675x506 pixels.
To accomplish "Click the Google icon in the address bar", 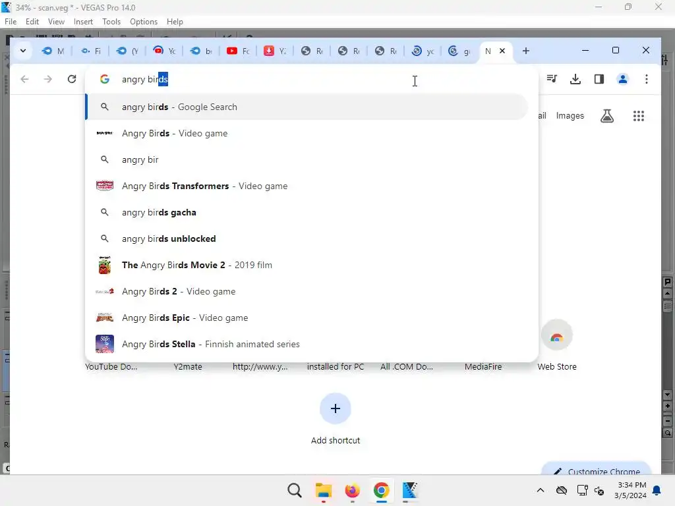I will (x=104, y=79).
